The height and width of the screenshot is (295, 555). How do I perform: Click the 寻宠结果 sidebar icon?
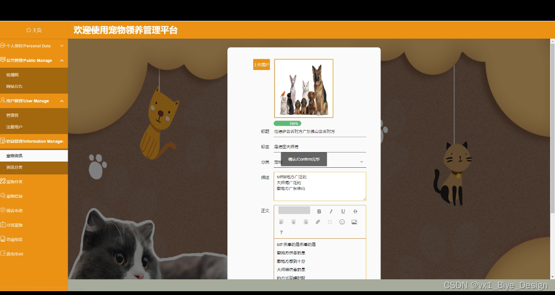pyautogui.click(x=3, y=239)
